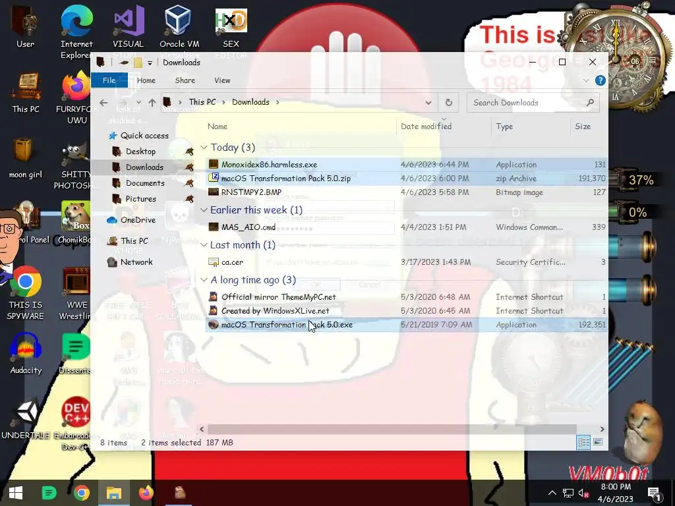Collapse the Last month (1) group
The image size is (675, 506).
point(204,245)
